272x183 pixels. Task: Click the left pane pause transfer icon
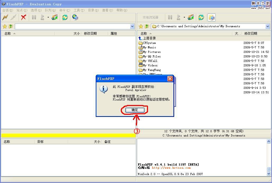point(34,17)
